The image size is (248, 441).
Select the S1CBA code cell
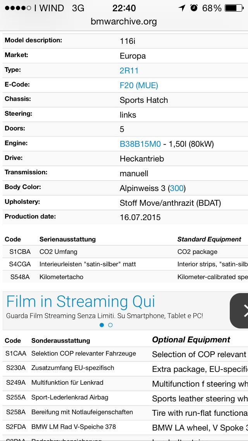[x=20, y=252]
